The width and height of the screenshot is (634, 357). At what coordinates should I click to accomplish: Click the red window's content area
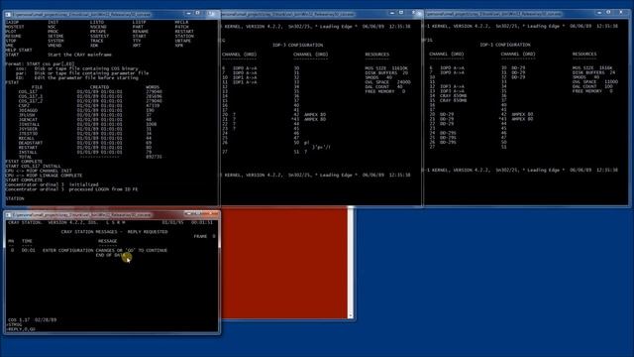pos(284,263)
